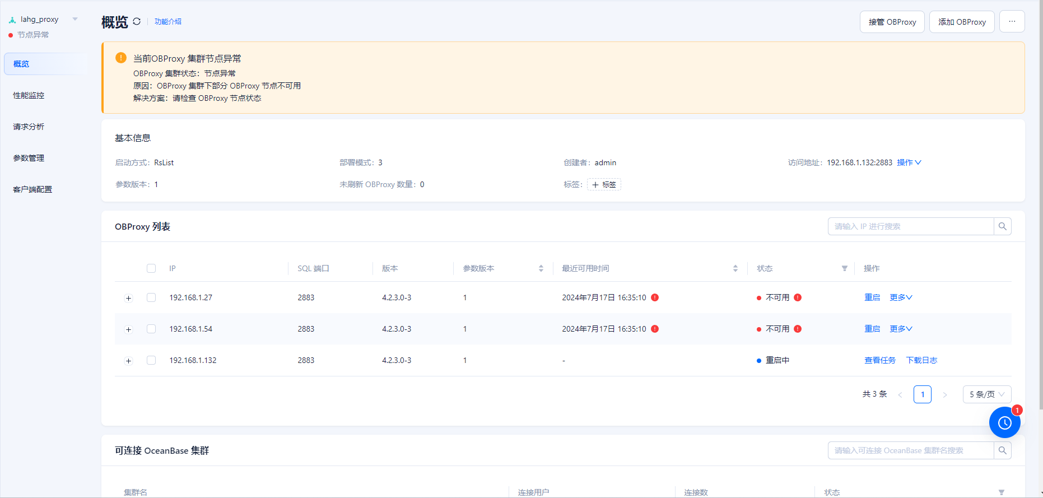Click 重启 for 192.168.1.54

click(x=872, y=329)
